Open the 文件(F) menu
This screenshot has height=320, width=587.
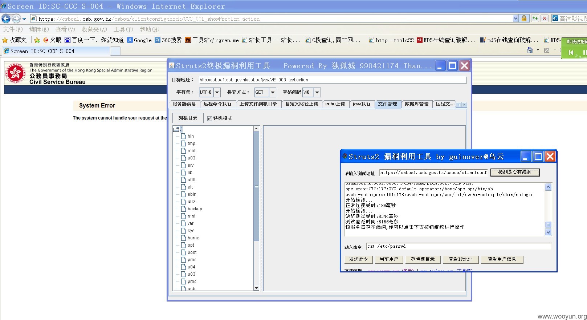point(13,29)
